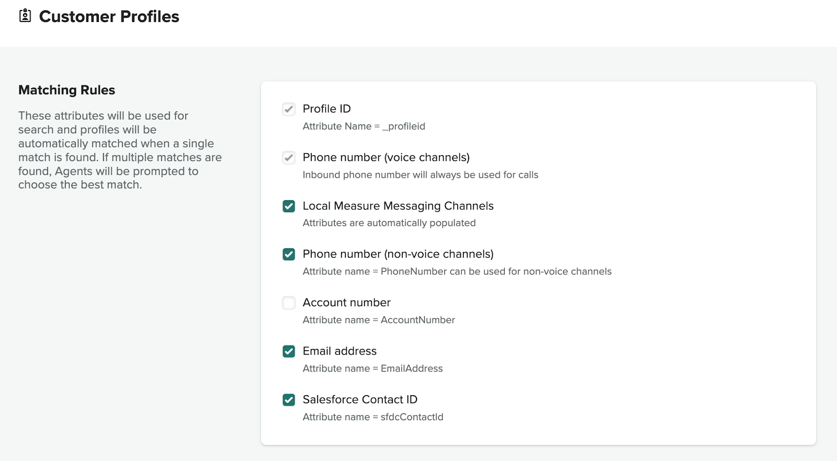Click the '_profileid' attribute name text

404,126
